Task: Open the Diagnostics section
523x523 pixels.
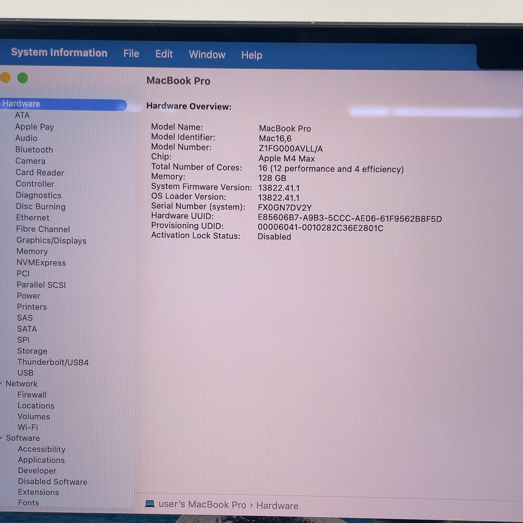Action: click(39, 195)
